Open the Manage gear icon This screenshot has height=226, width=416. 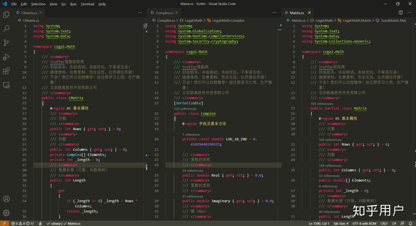(x=6, y=213)
